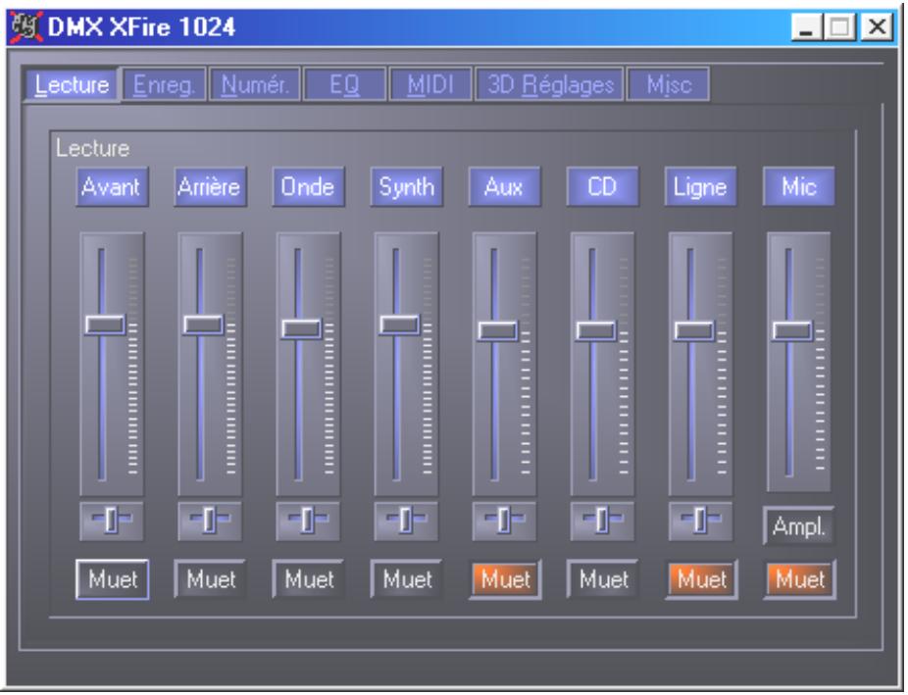Click the Avant channel button
Viewport: 908px width, 695px height.
tap(112, 187)
